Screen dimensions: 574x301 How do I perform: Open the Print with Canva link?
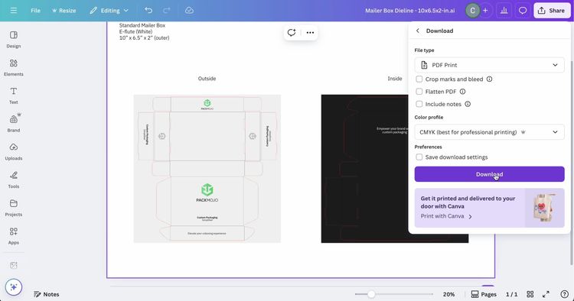[446, 216]
